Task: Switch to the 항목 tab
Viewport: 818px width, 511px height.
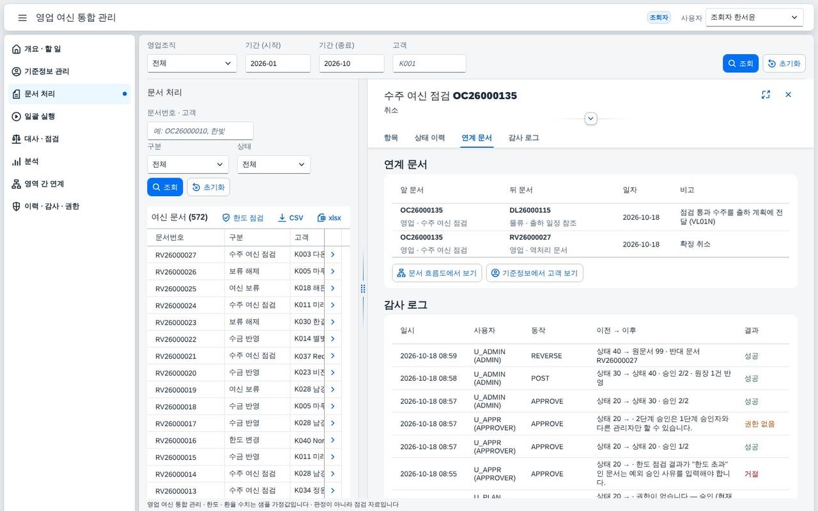Action: [391, 138]
